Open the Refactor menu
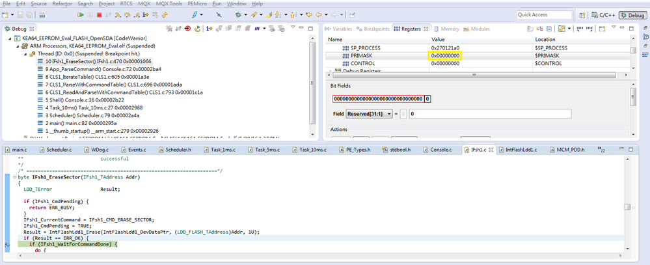Image resolution: width=650 pixels, height=265 pixels. pos(62,4)
